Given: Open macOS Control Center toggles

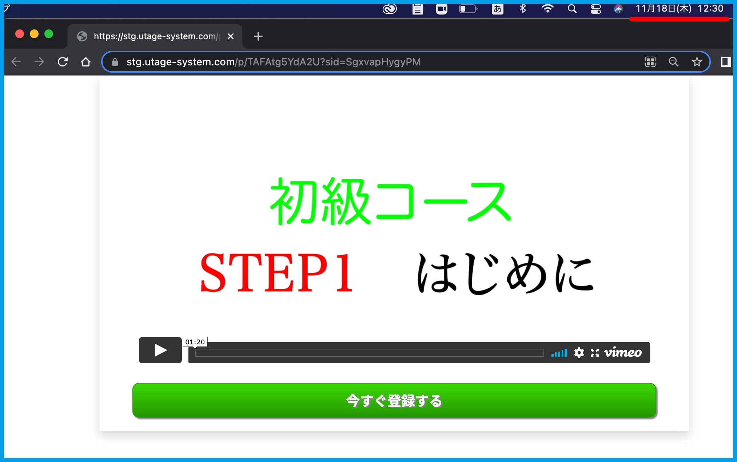Looking at the screenshot, I should click(x=595, y=9).
